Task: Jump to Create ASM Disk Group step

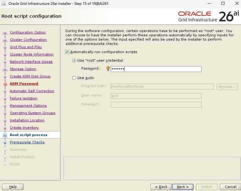Action: click(x=30, y=76)
